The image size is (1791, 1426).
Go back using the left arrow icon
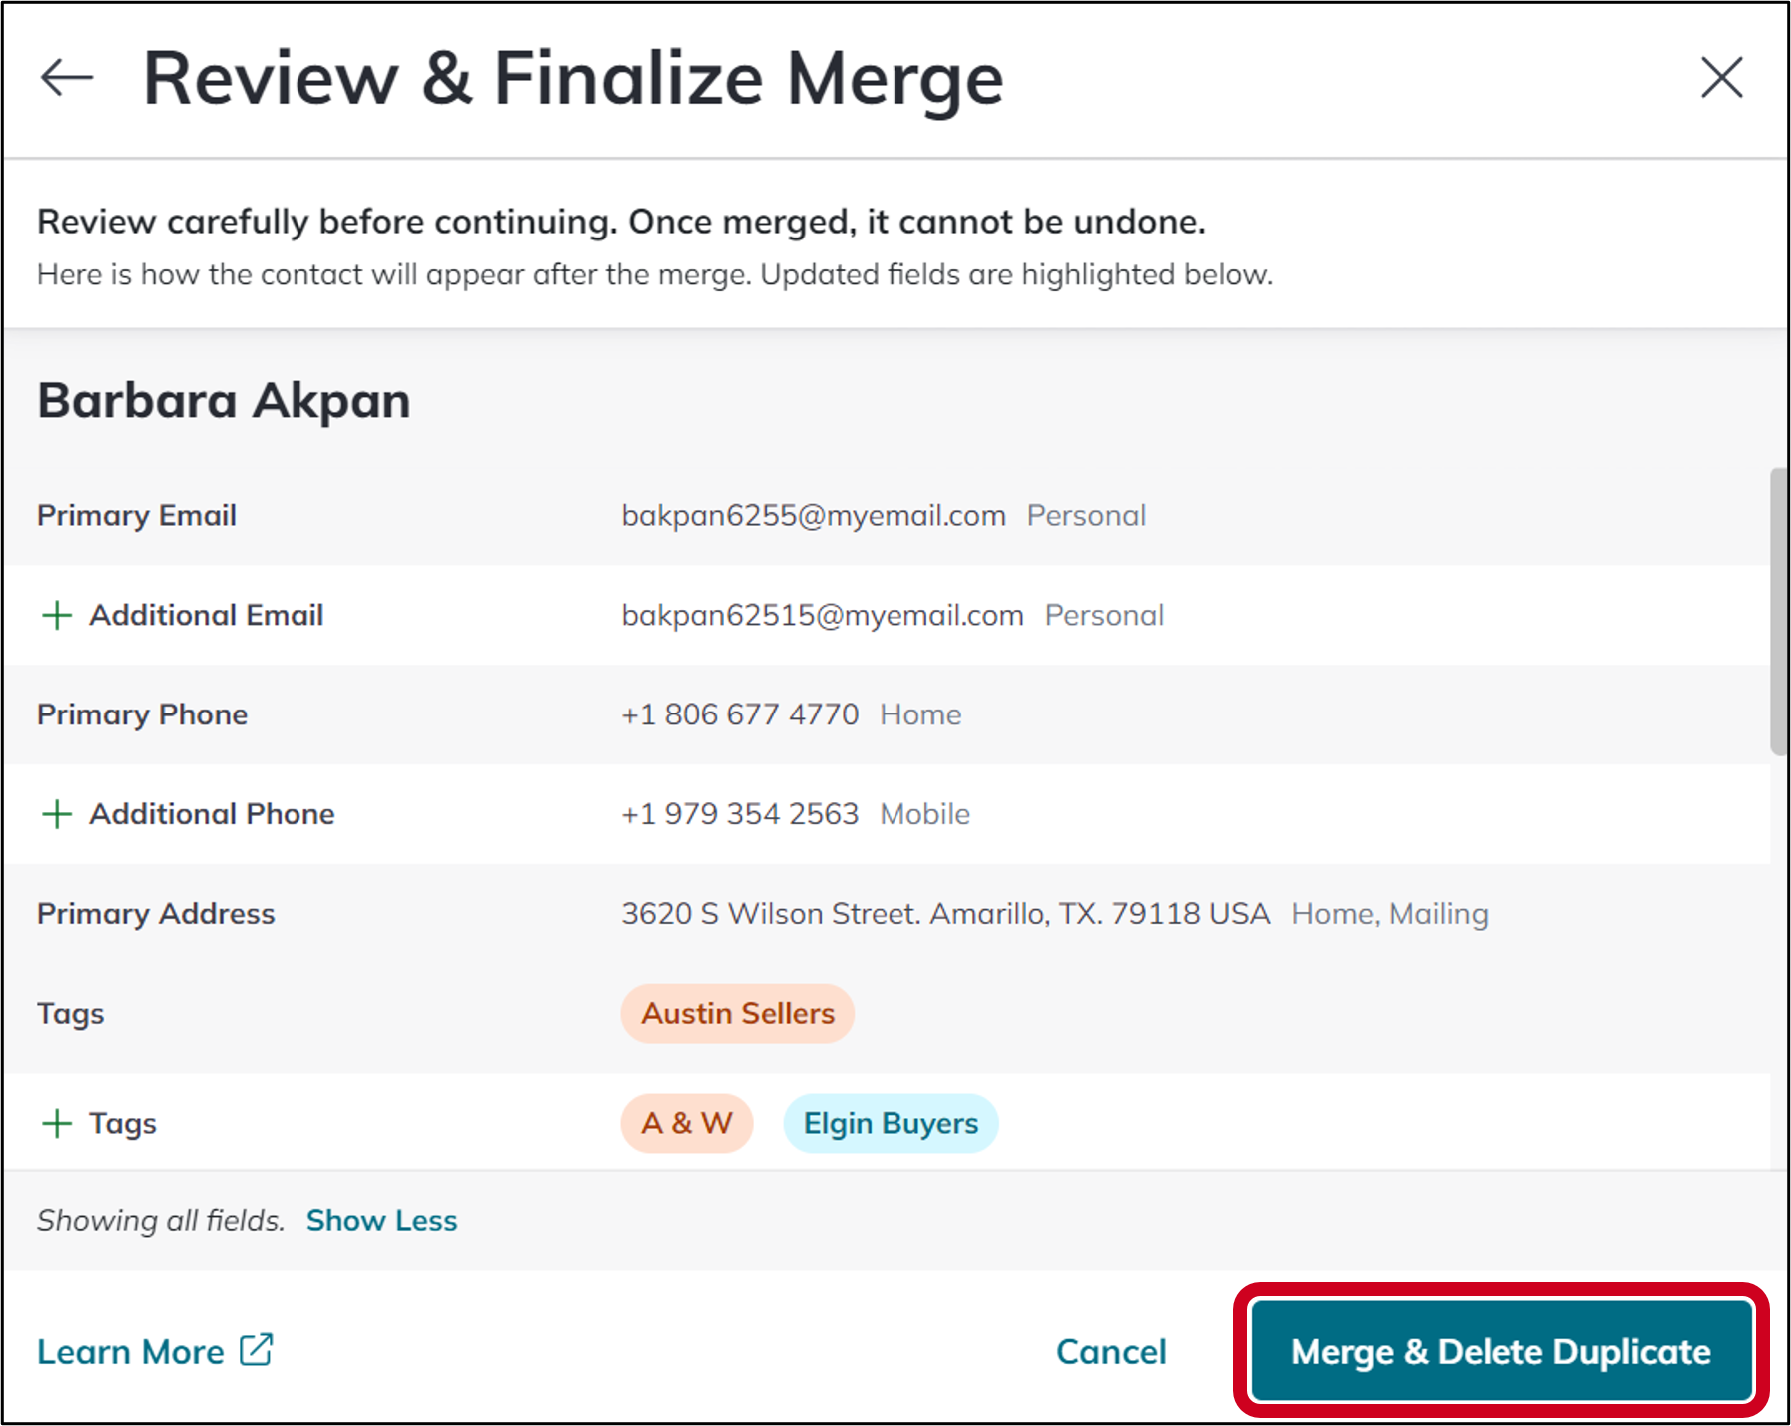(x=67, y=78)
